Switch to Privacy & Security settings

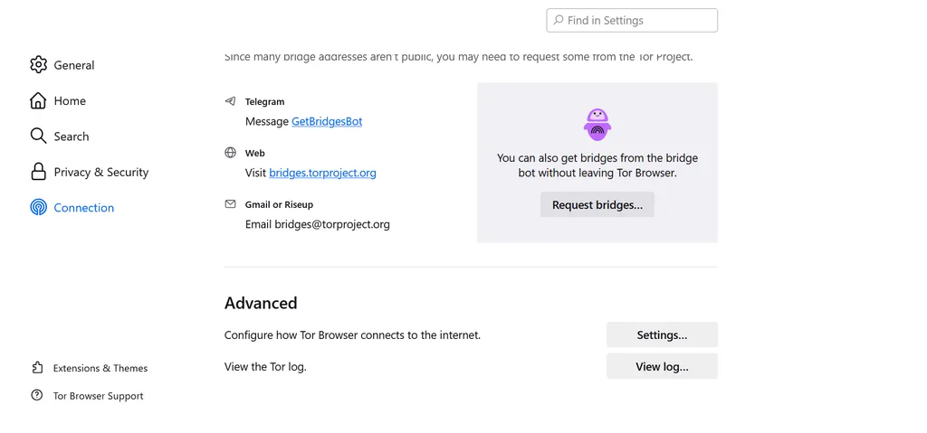pyautogui.click(x=101, y=172)
